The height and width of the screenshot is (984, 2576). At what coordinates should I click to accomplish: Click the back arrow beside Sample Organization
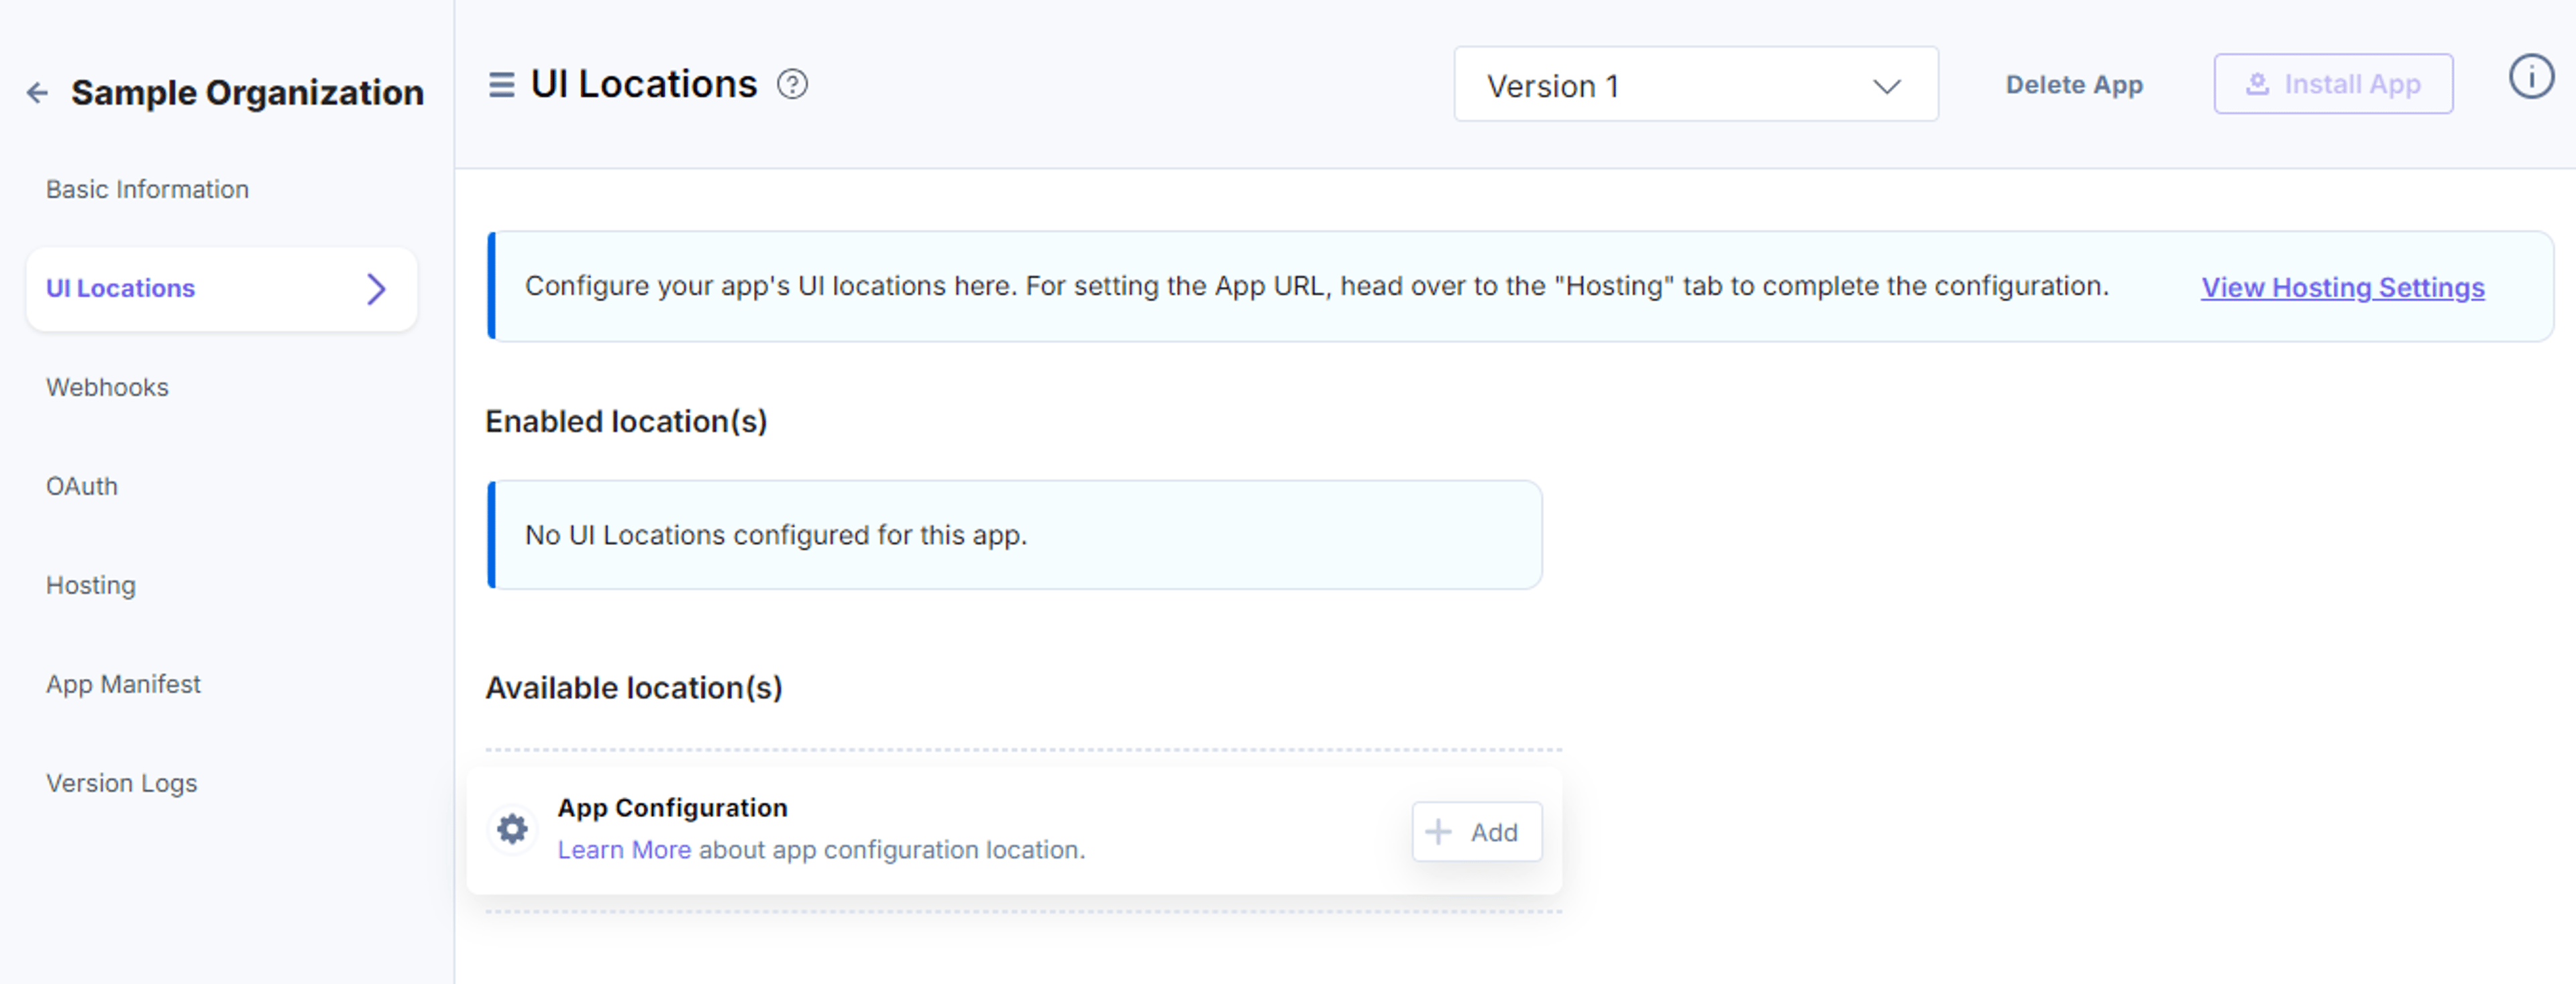pos(37,93)
